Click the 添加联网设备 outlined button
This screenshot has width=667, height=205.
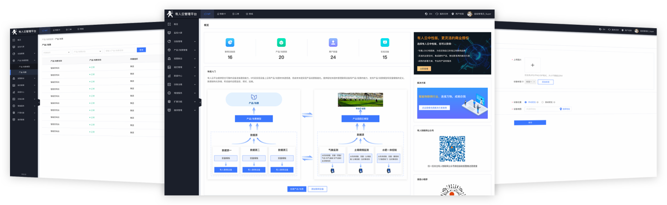click(317, 189)
